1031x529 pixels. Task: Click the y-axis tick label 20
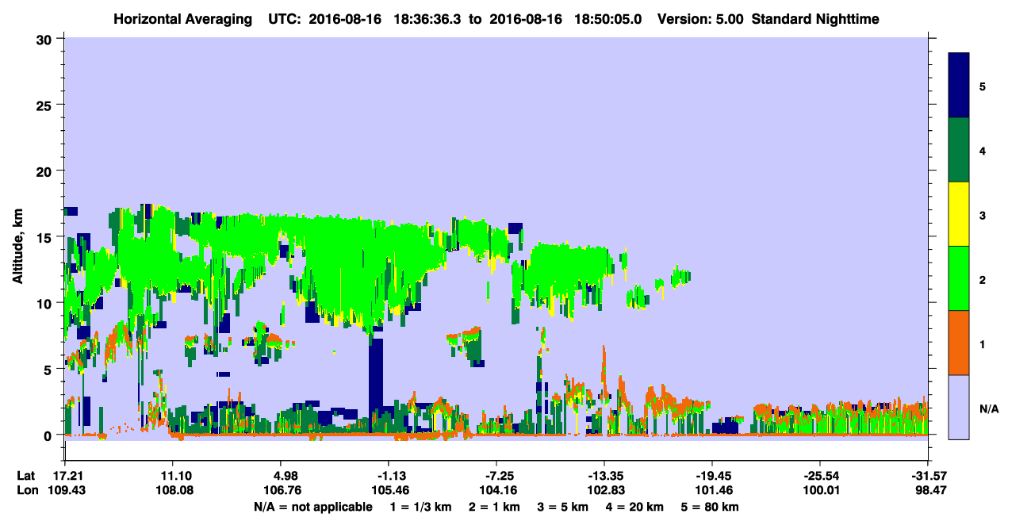pos(46,171)
